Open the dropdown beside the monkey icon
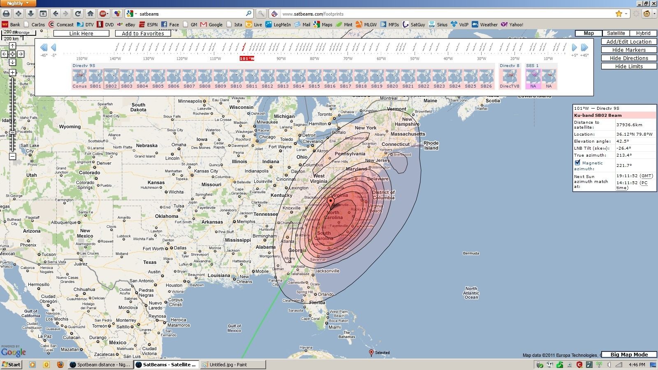Viewport: 658px width, 370px height. coord(653,14)
